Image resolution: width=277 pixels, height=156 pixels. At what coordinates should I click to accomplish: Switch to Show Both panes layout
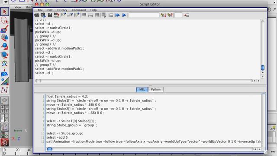[x=97, y=16]
